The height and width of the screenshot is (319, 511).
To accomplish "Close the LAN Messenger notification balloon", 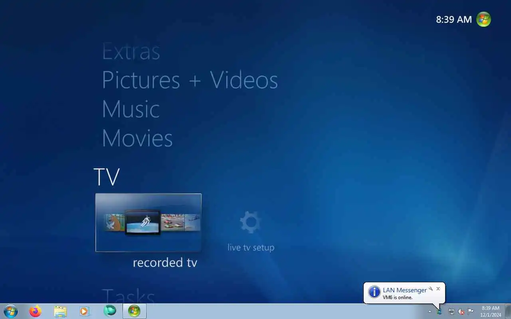I will click(x=438, y=289).
